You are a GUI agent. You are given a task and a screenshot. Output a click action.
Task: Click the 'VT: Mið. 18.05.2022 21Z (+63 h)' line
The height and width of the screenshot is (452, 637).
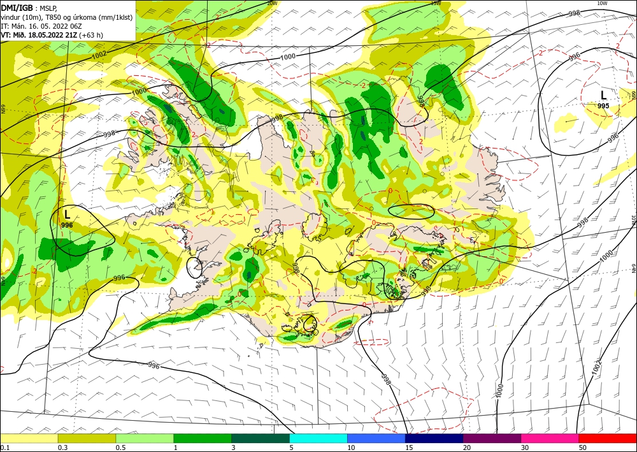coord(52,35)
